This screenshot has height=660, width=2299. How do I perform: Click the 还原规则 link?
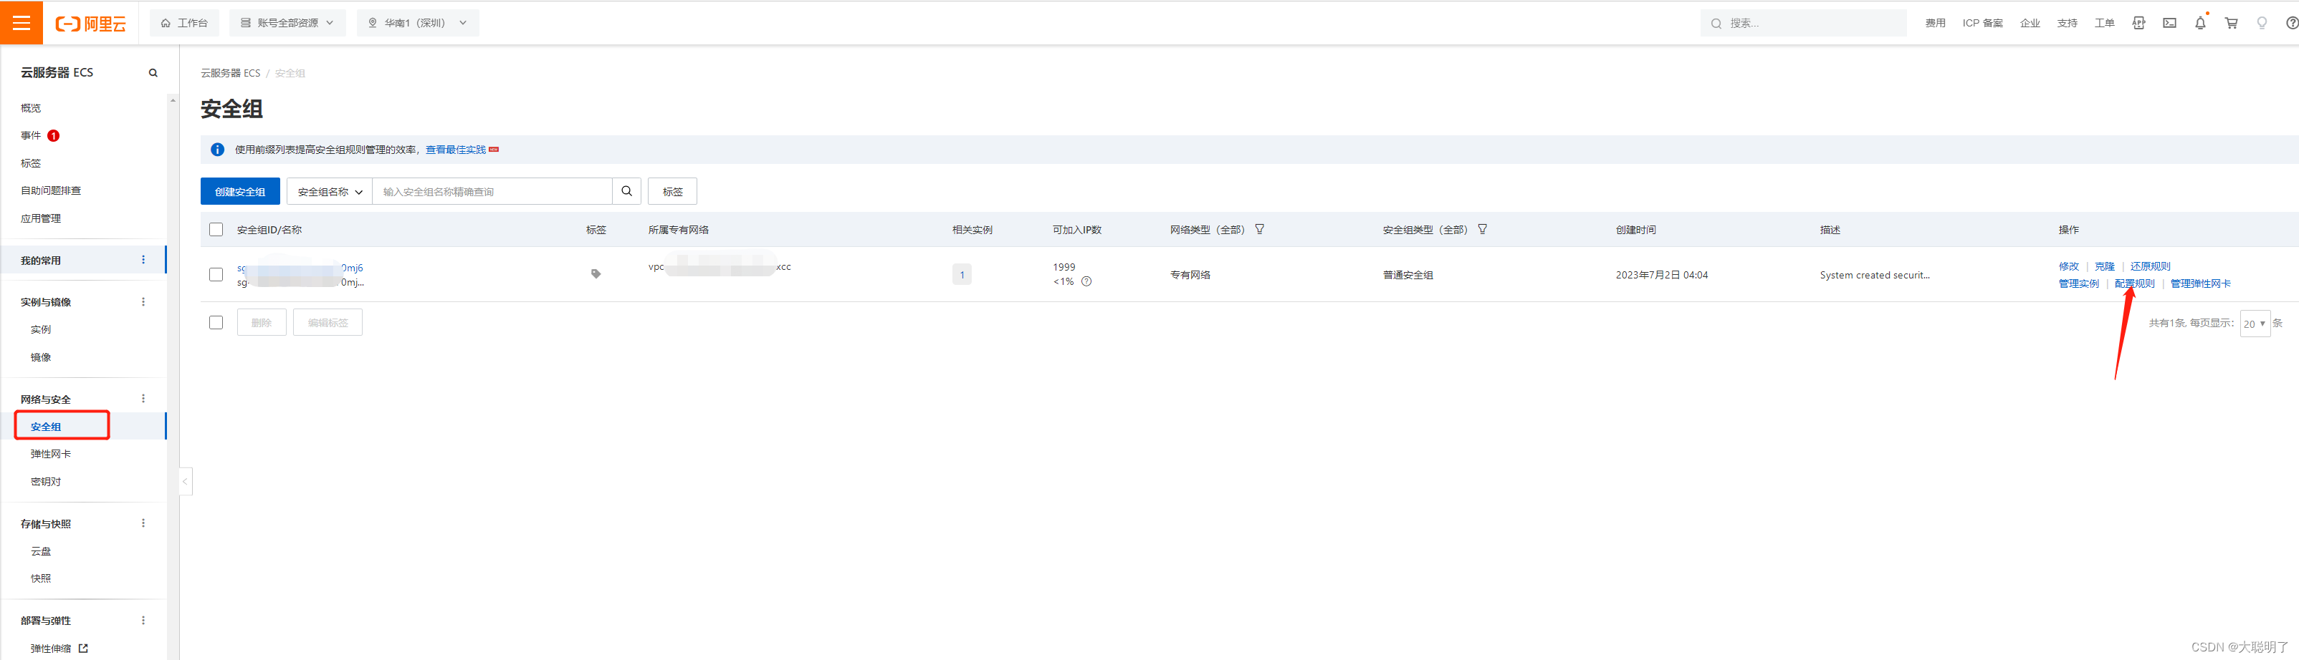click(2150, 266)
